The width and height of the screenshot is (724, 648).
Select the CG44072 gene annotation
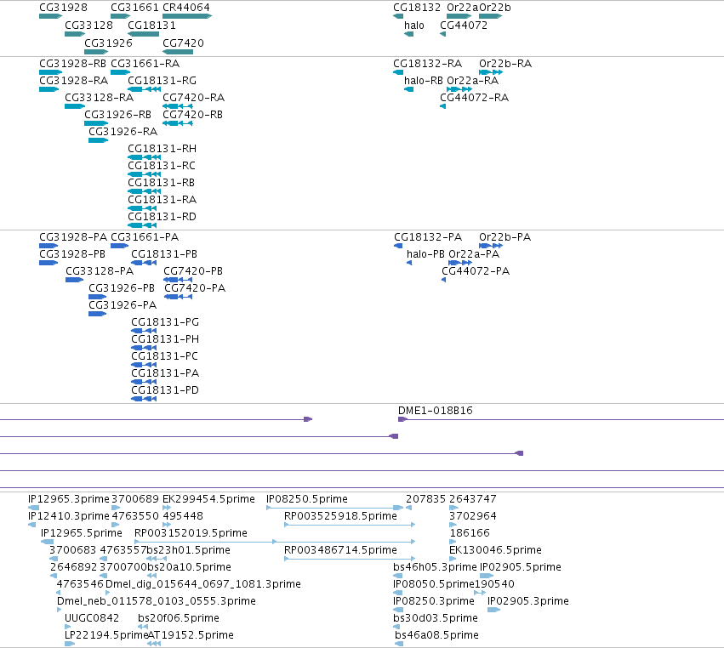coord(442,34)
